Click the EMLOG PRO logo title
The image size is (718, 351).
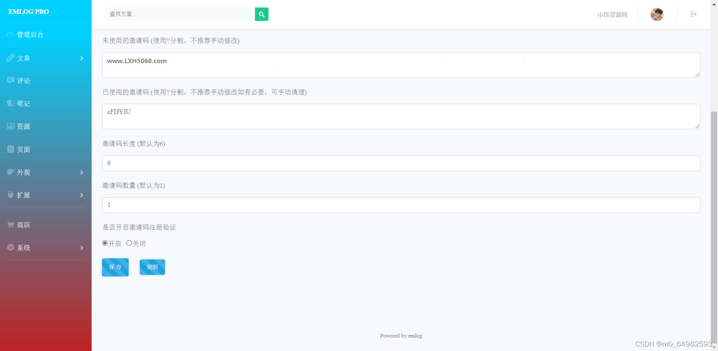[x=29, y=12]
